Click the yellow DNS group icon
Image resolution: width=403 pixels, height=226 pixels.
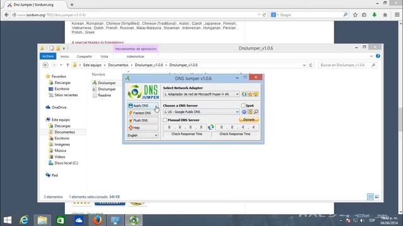[250, 112]
